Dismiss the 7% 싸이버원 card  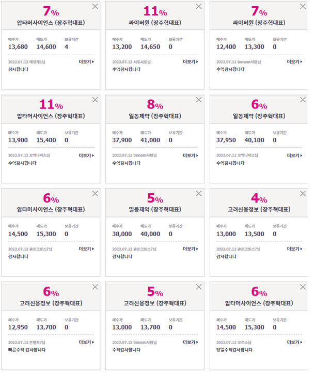(x=303, y=6)
